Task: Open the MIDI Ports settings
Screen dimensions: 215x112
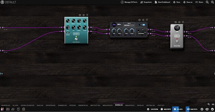Action: tap(166, 109)
